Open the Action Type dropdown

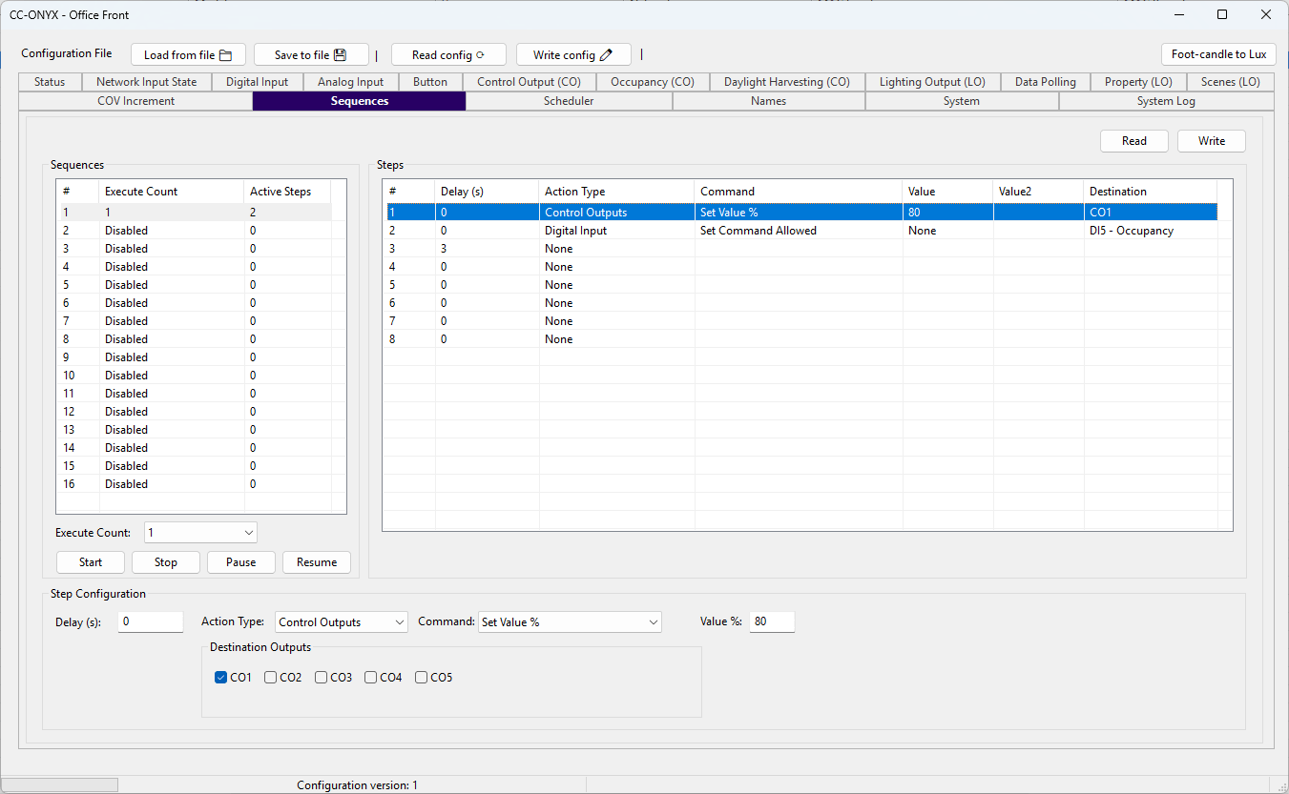(341, 622)
